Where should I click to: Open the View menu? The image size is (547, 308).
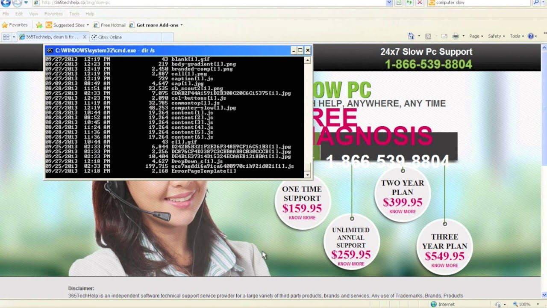pos(33,14)
